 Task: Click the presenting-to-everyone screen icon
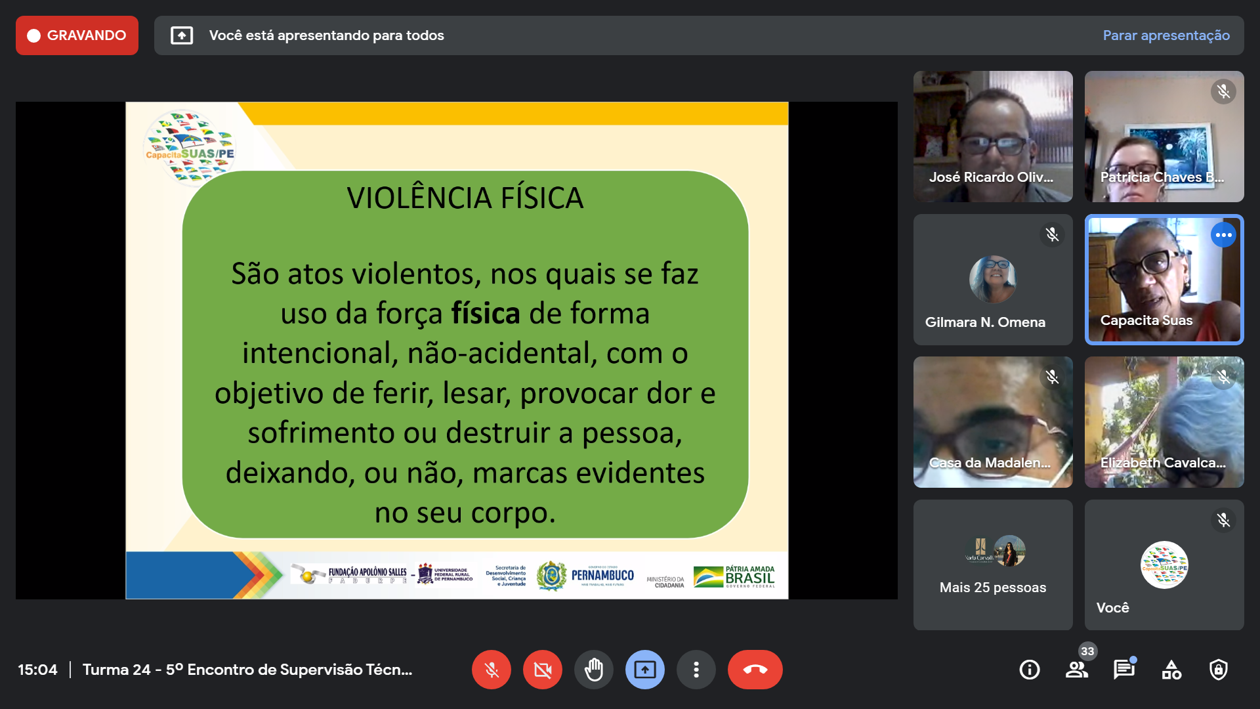tap(182, 35)
